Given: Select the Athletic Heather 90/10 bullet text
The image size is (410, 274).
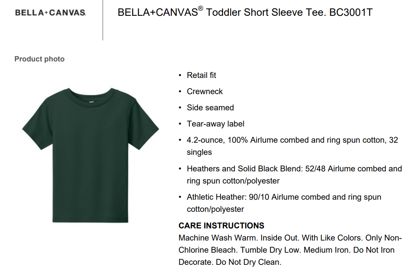Looking at the screenshot, I should coord(284,197).
